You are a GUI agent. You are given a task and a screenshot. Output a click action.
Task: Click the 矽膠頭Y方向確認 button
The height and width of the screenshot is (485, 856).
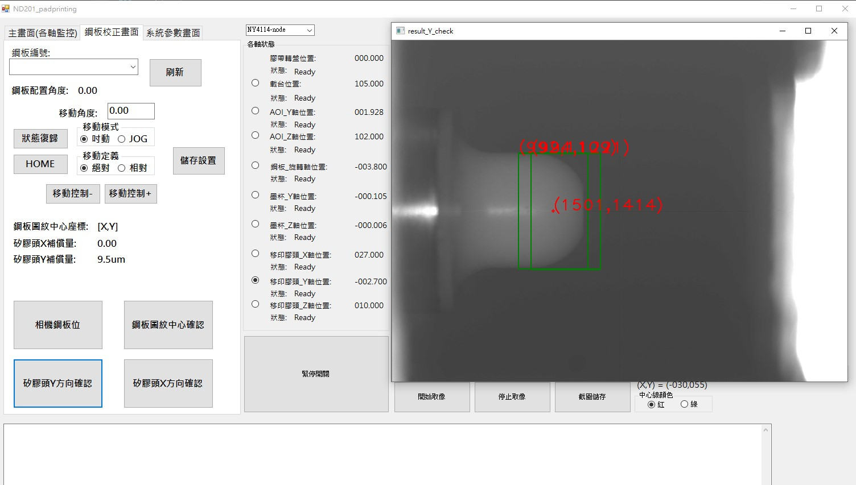(58, 383)
